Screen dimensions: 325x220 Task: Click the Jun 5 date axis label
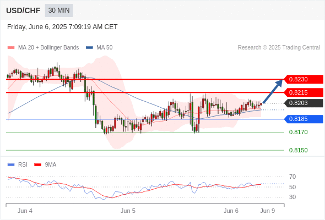click(128, 211)
